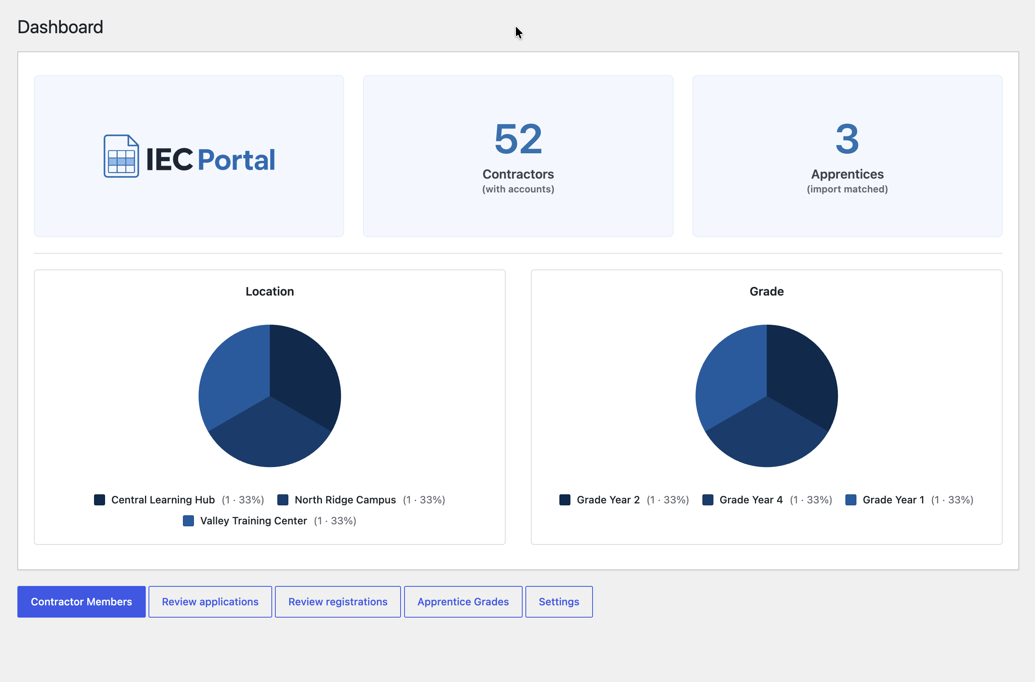1035x682 pixels.
Task: Click the Apprentices card label
Action: (847, 174)
